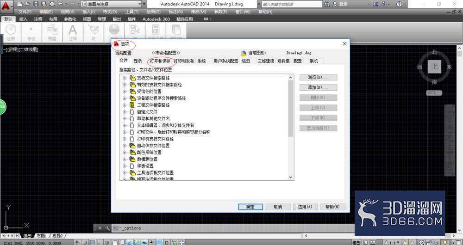Click the Redo arrow icon
This screenshot has width=463, height=245.
(72, 4)
